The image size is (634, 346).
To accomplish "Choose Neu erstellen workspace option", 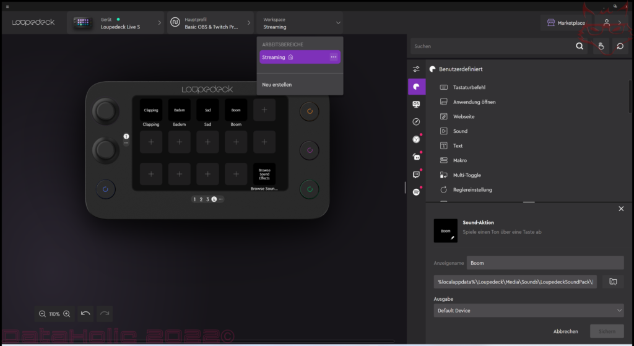I will (277, 84).
